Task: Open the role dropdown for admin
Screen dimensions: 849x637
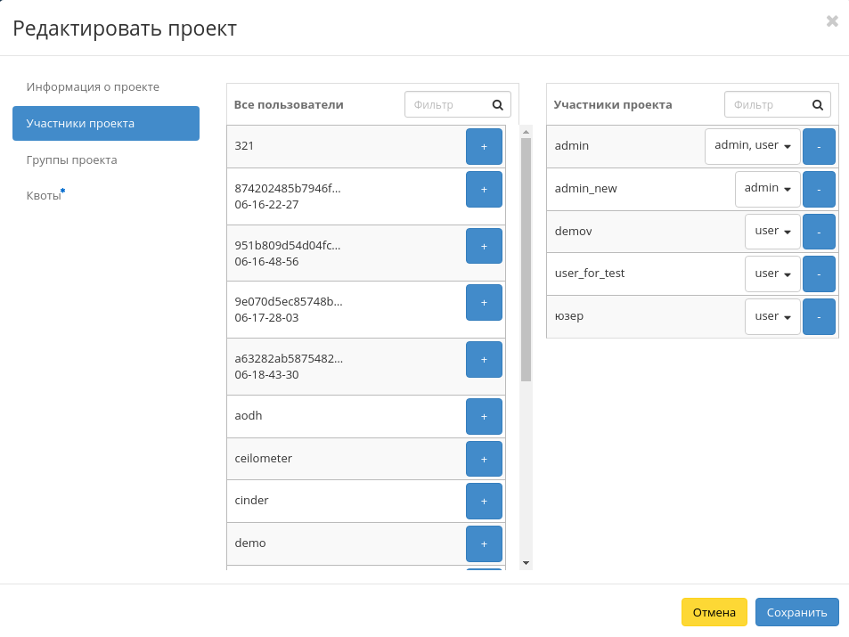Action: coord(752,146)
